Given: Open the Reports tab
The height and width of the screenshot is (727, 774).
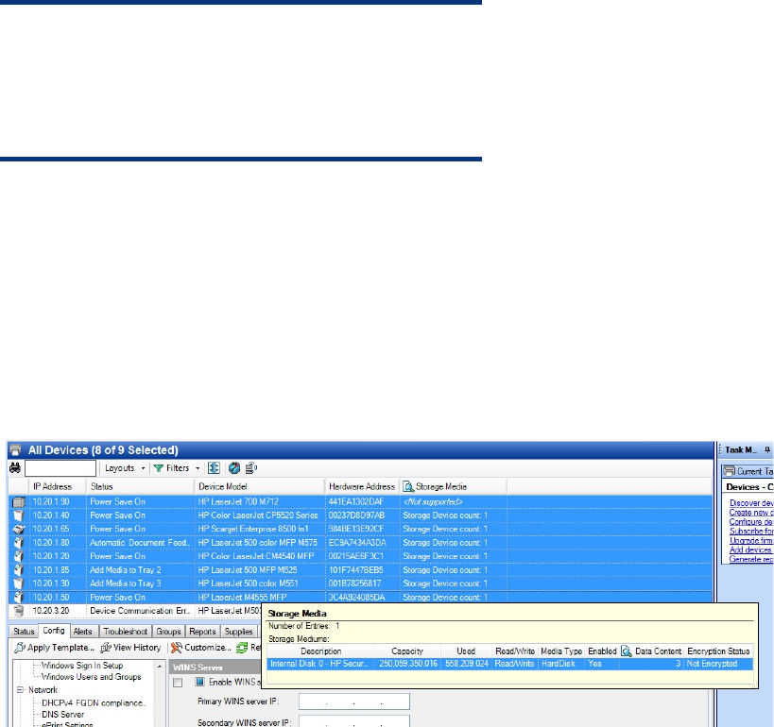Looking at the screenshot, I should (202, 632).
